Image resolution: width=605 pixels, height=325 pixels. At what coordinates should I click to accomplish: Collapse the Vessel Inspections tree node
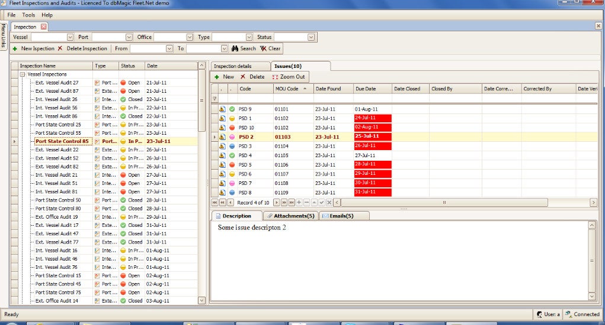tap(22, 74)
